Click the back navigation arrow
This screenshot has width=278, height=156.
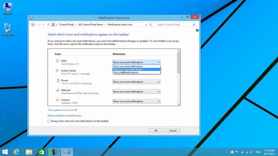point(33,25)
